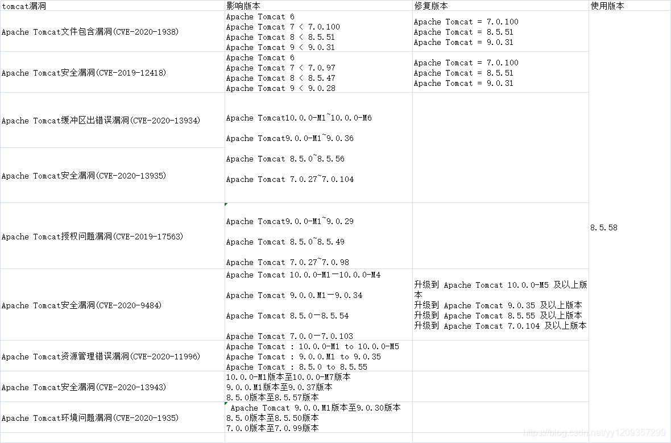The width and height of the screenshot is (671, 443).
Task: Click affected versions cell with '10.0.0-M1~10.0.0-M6'
Action: [319, 148]
